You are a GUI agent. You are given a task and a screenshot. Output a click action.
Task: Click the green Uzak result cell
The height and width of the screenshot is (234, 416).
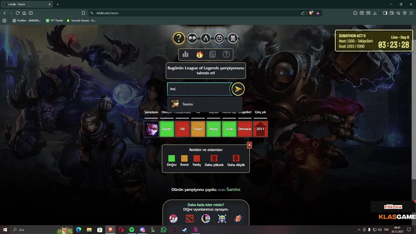pyautogui.click(x=229, y=129)
